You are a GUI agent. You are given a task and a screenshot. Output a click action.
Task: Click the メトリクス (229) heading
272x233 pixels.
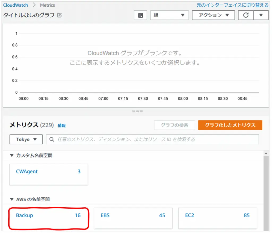[32, 125]
